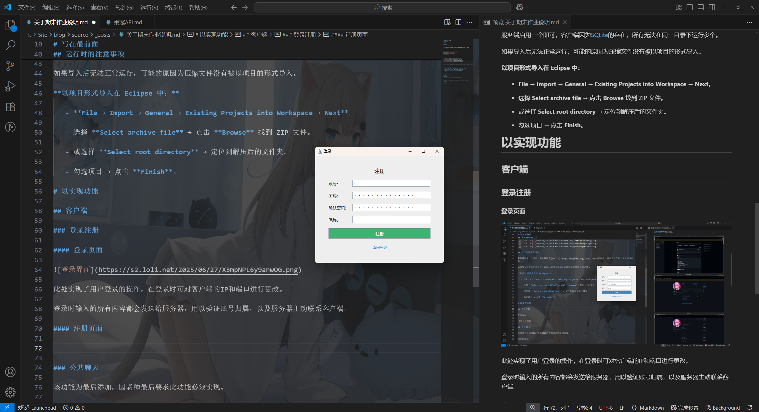The image size is (759, 412).
Task: Expand breadcrumb # 以实现功能
Action: coord(211,35)
